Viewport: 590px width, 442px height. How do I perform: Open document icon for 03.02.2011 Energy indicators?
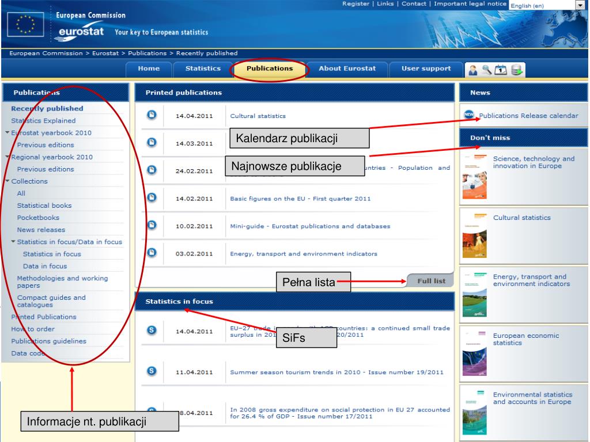[x=152, y=252]
